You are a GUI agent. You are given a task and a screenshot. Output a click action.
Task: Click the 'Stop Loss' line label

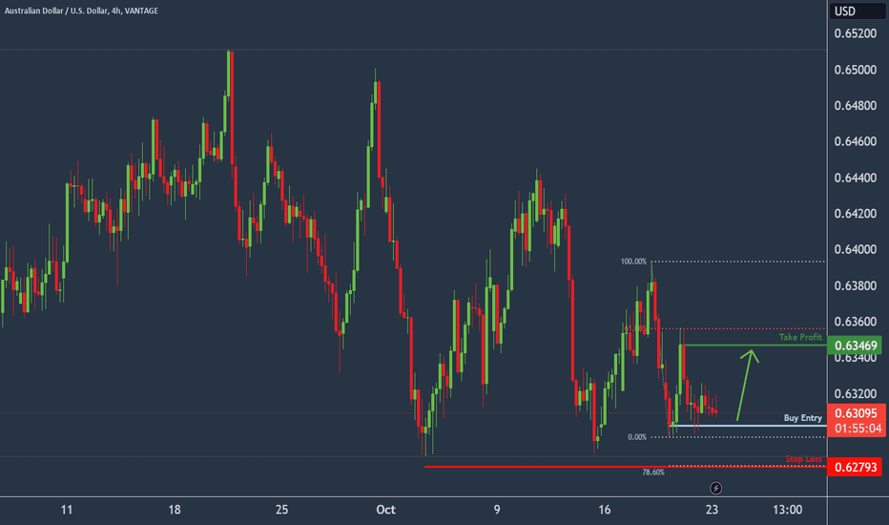pyautogui.click(x=803, y=458)
